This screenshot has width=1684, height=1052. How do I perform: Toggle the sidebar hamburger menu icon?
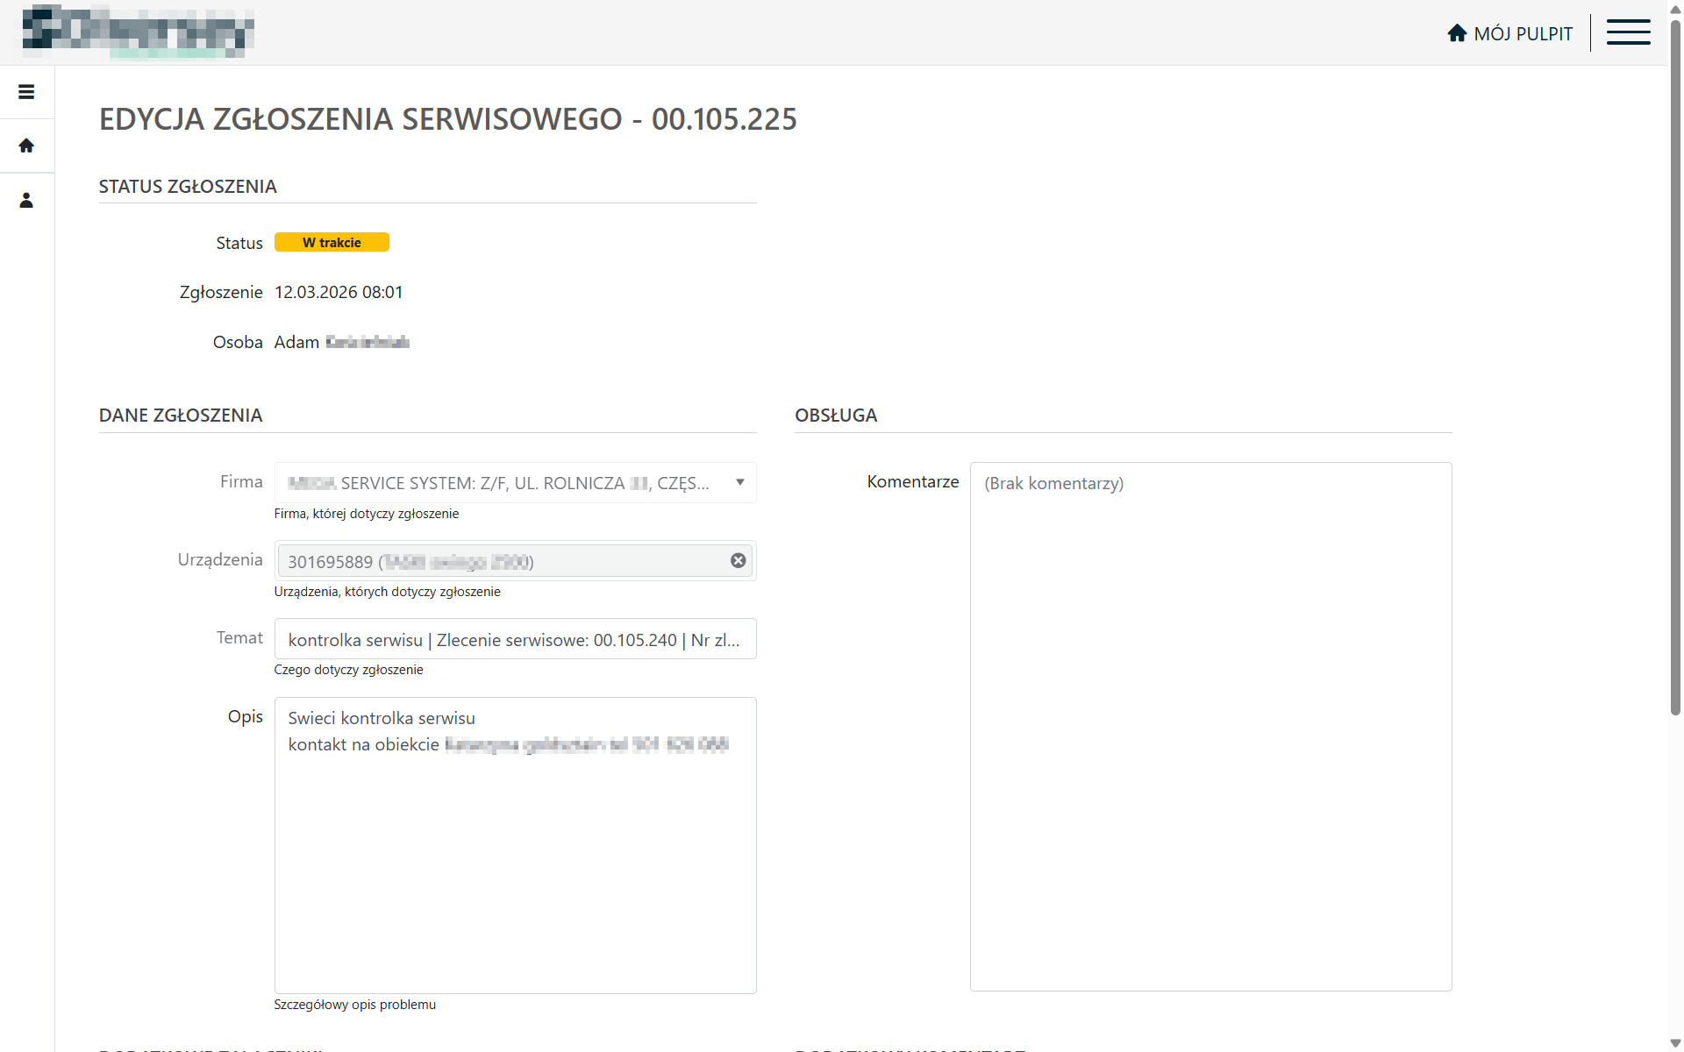click(x=26, y=92)
